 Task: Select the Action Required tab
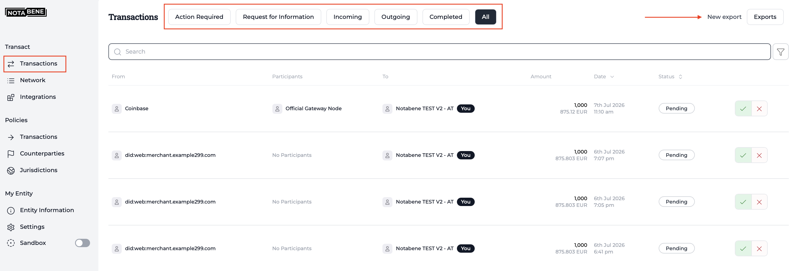(199, 17)
